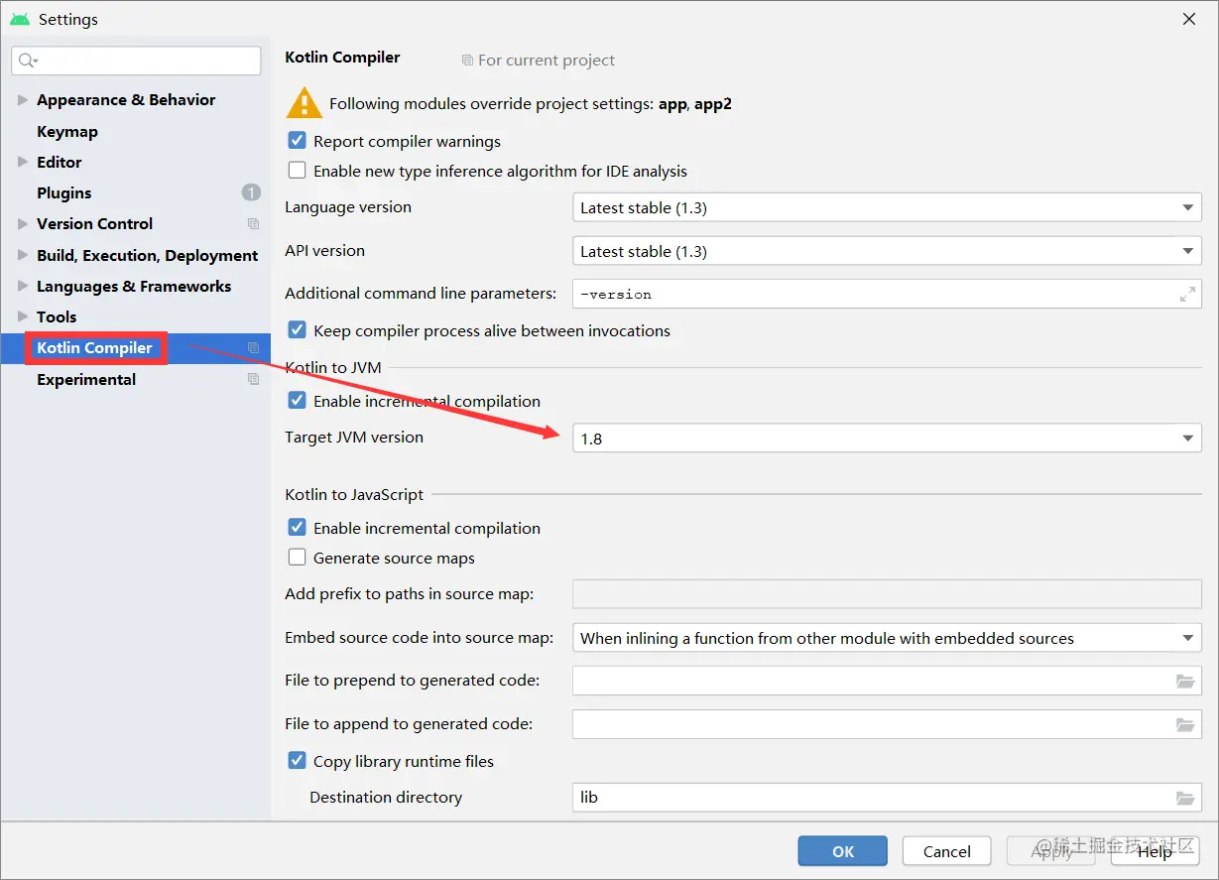Click the Additional command line parameters field
1219x880 pixels.
pyautogui.click(x=873, y=295)
